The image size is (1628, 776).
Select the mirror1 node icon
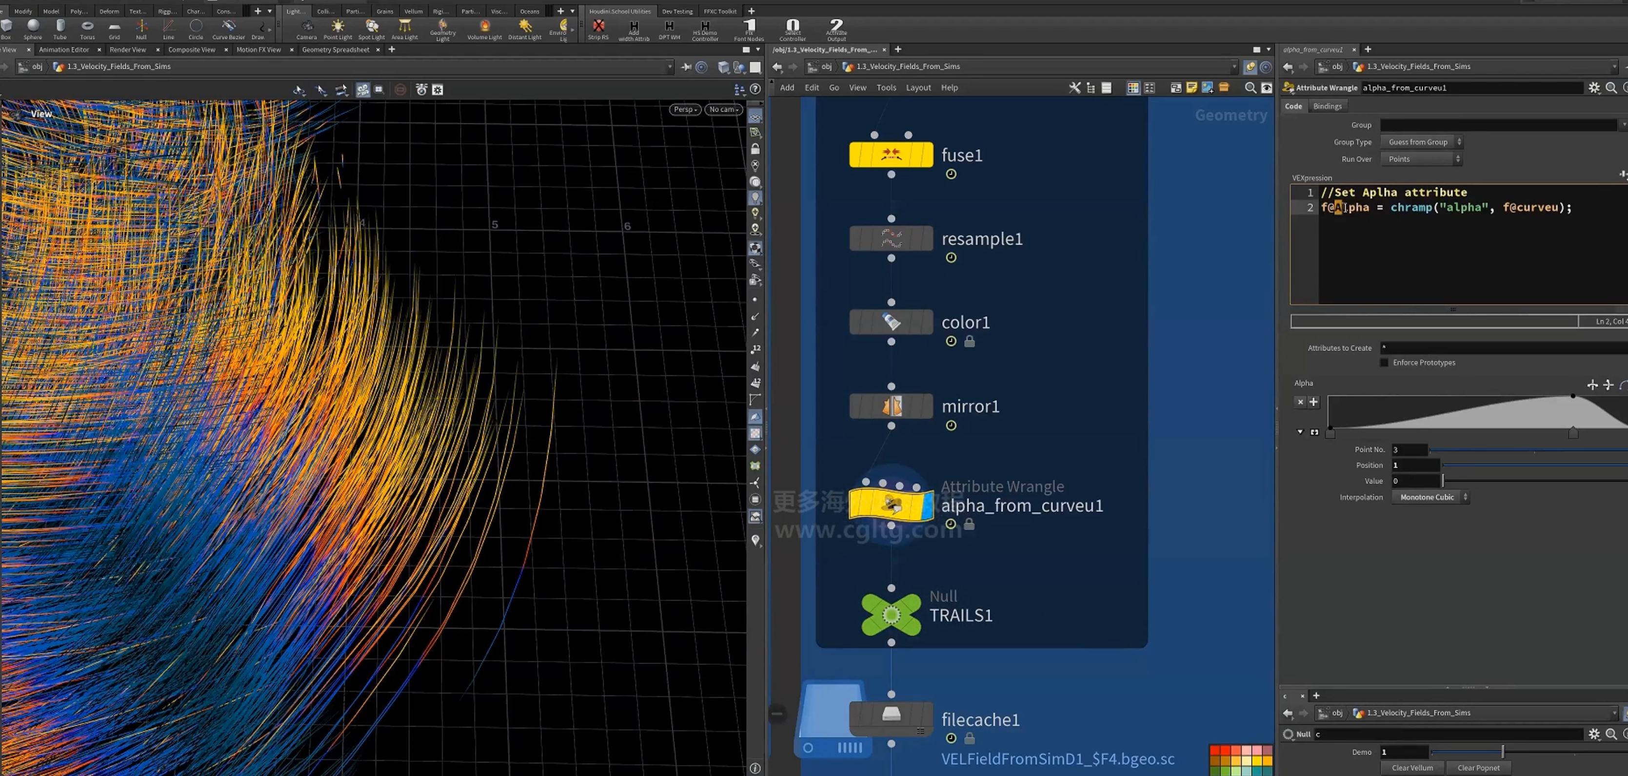point(891,406)
